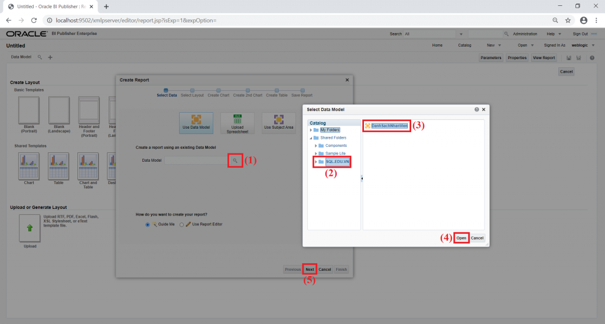605x324 pixels.
Task: Collapse the Shared Folders tree node
Action: click(311, 138)
